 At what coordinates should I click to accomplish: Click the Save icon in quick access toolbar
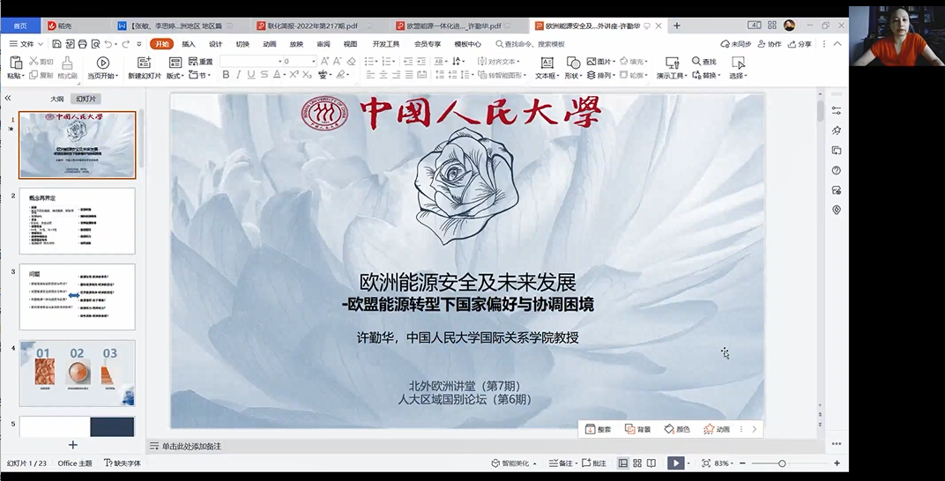coord(57,43)
